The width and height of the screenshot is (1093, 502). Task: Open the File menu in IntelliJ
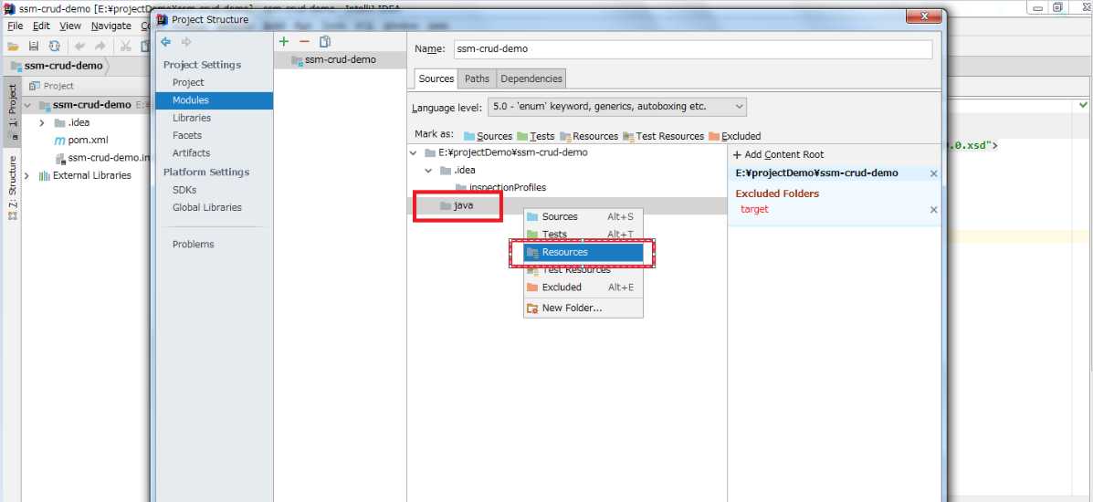point(16,26)
